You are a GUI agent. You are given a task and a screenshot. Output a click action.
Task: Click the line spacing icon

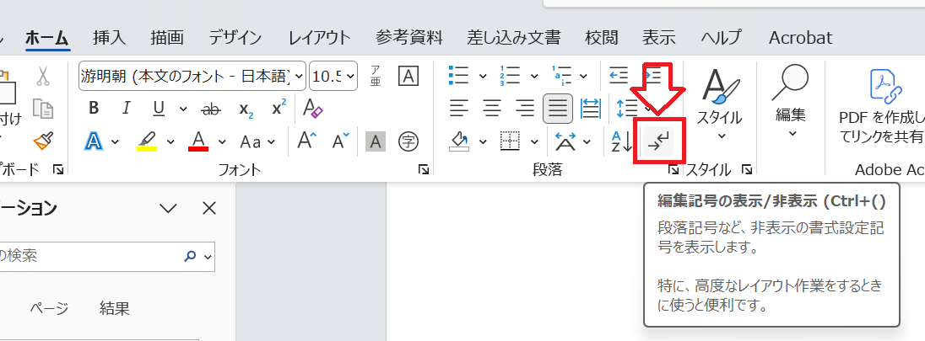pos(626,109)
